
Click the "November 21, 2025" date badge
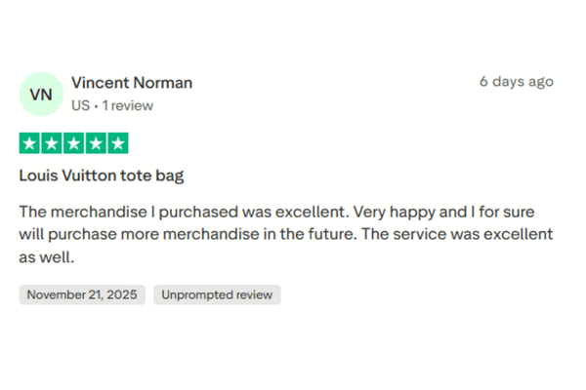click(x=82, y=294)
